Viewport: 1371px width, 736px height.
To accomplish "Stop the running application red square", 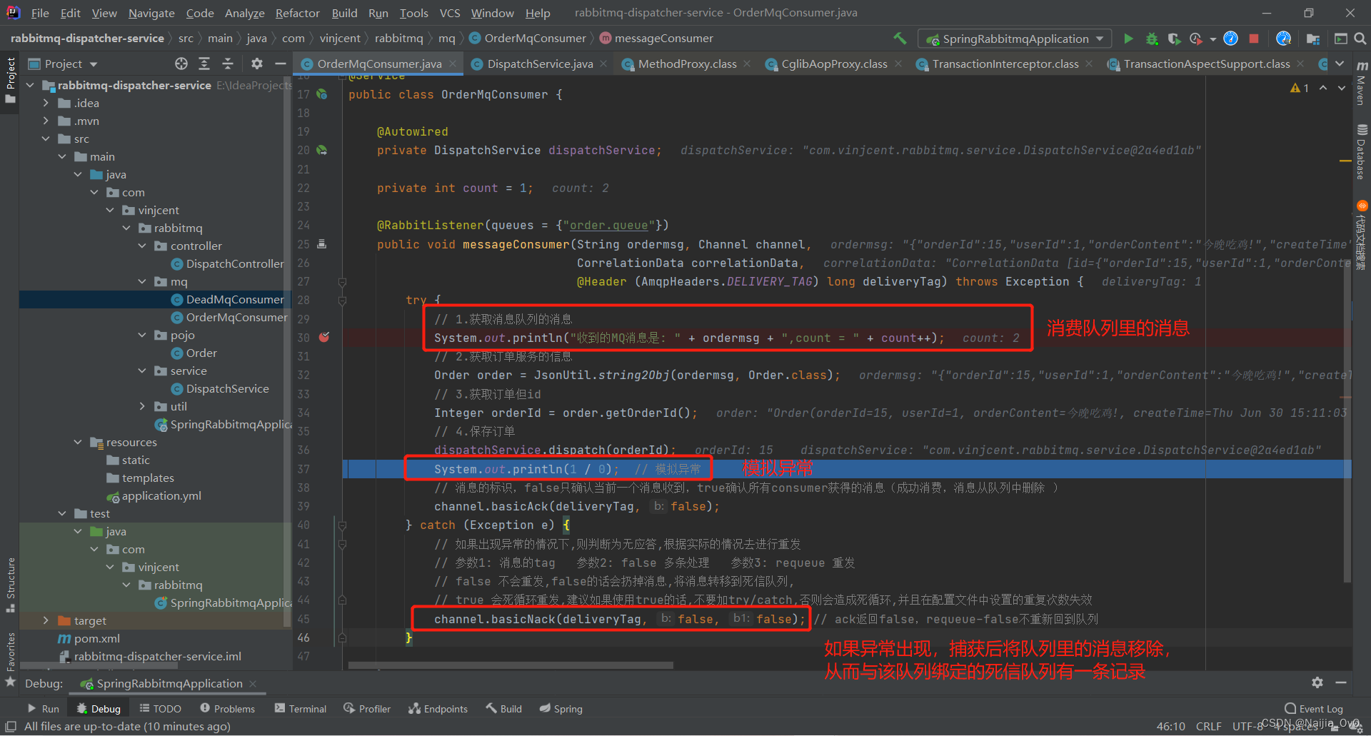I will pos(1254,39).
